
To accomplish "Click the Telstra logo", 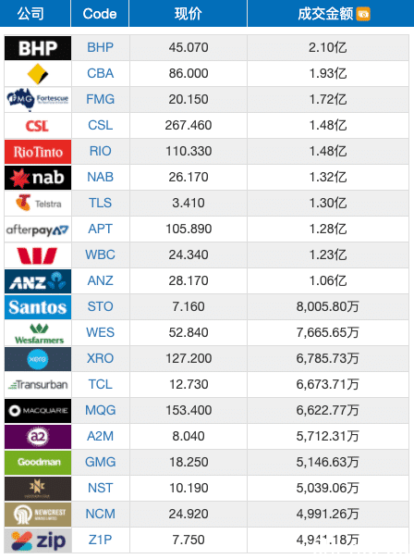I will (38, 204).
